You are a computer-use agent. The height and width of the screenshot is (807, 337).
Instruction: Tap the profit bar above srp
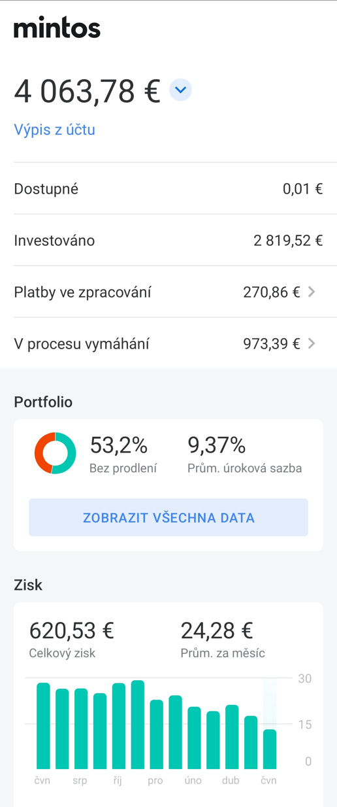(x=81, y=729)
